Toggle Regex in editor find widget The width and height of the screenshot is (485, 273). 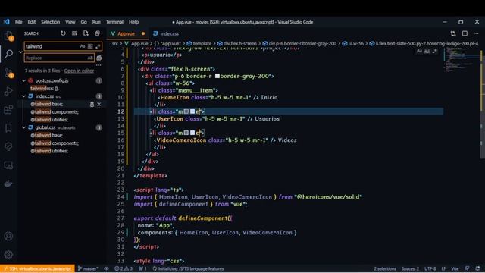point(434,51)
